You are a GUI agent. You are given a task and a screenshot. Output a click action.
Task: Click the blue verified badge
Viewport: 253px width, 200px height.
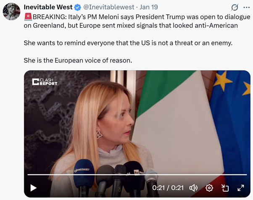78,8
